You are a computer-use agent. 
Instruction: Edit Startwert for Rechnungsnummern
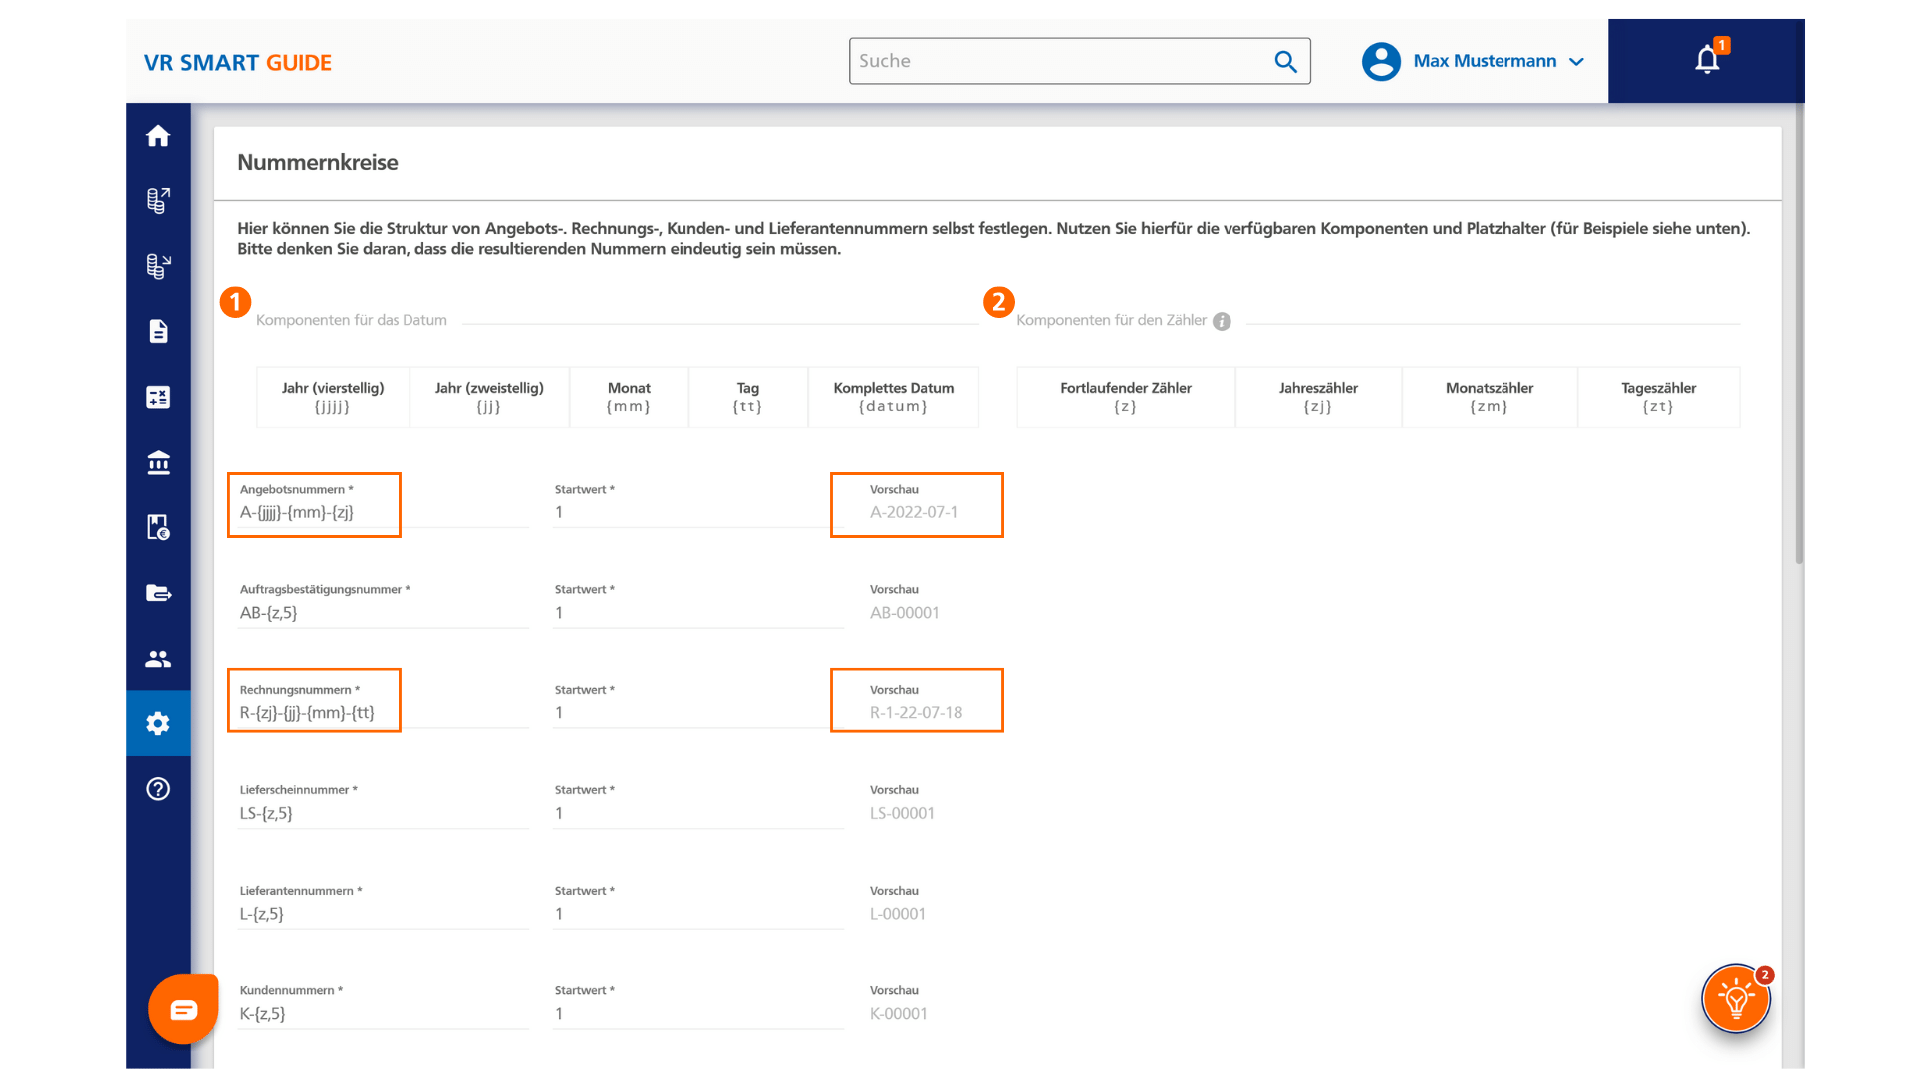[x=698, y=713]
